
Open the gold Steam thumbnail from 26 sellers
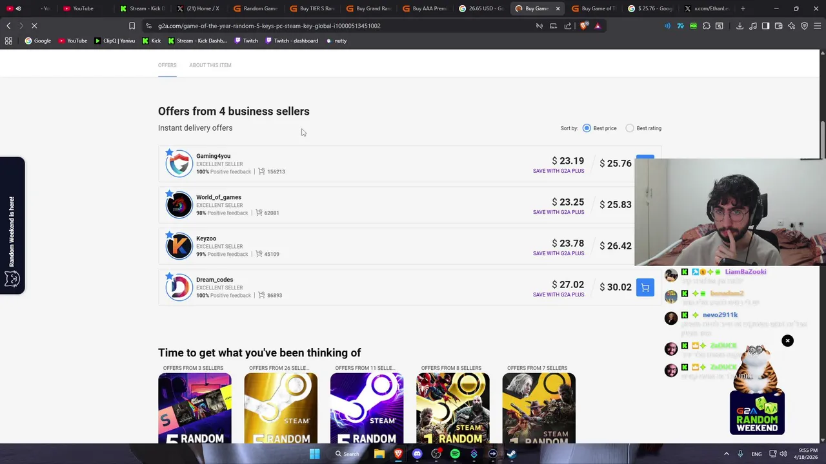[x=281, y=408]
